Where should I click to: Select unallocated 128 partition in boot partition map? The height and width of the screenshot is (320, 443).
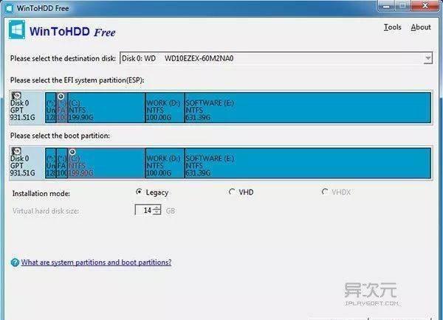point(50,163)
